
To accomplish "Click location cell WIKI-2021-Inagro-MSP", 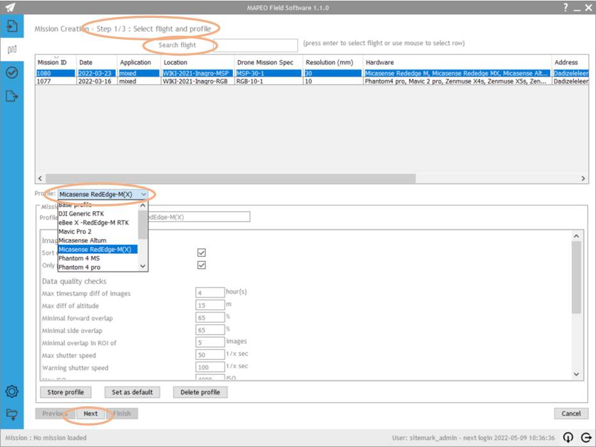I will [198, 74].
